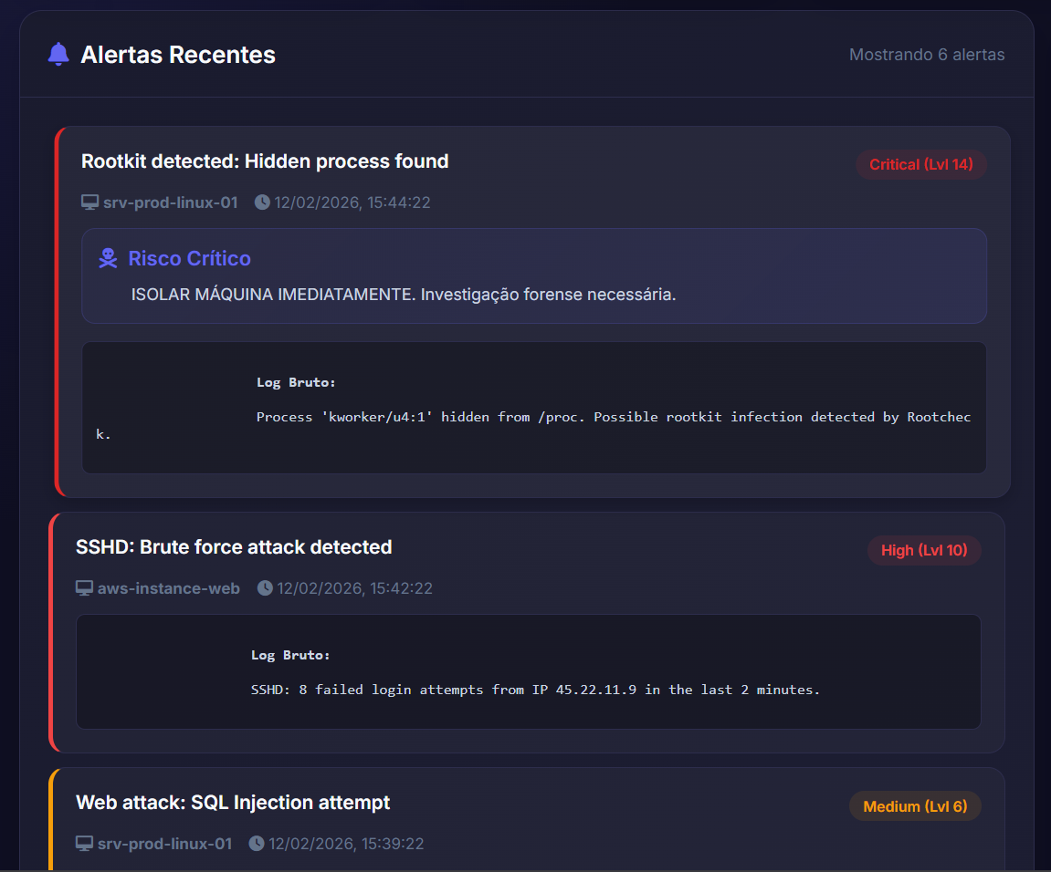Click 'Log Bruto:' label in SSHD alert

click(x=290, y=655)
